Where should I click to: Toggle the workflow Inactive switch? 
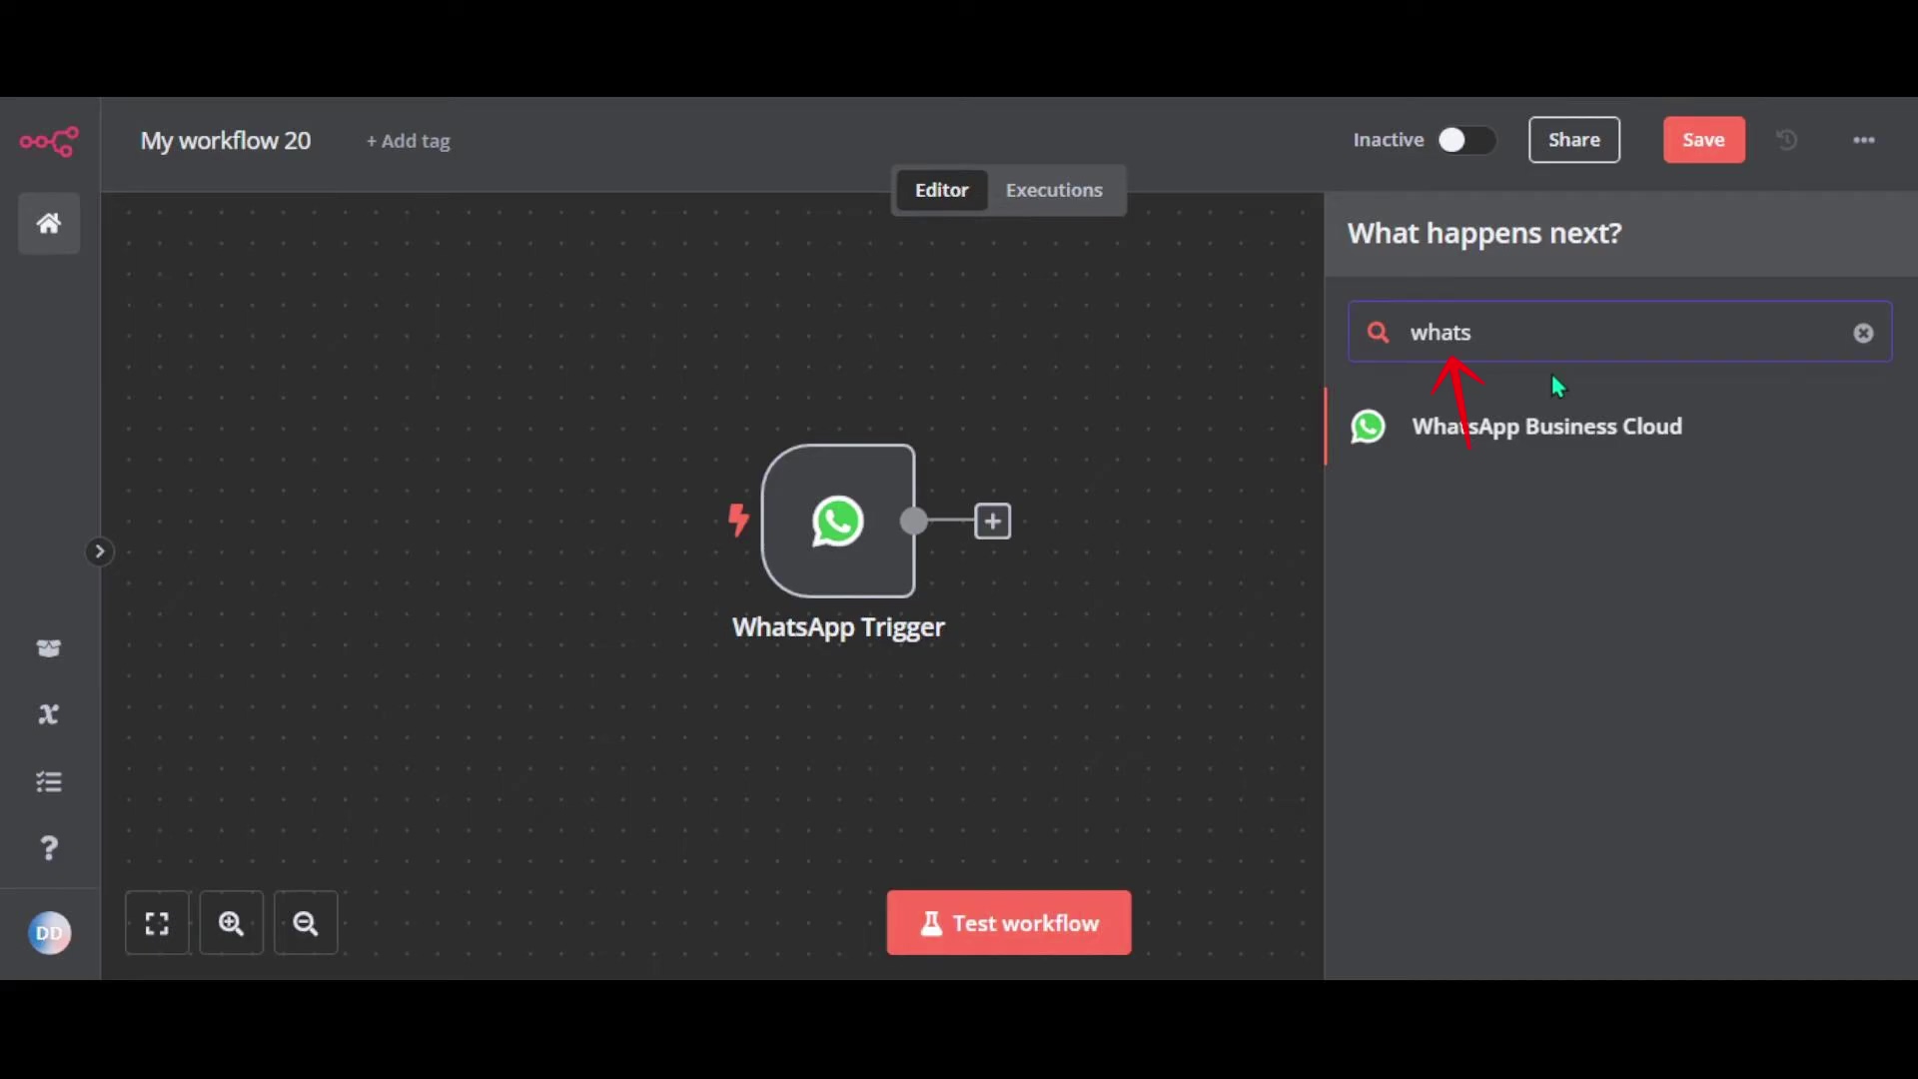point(1466,140)
